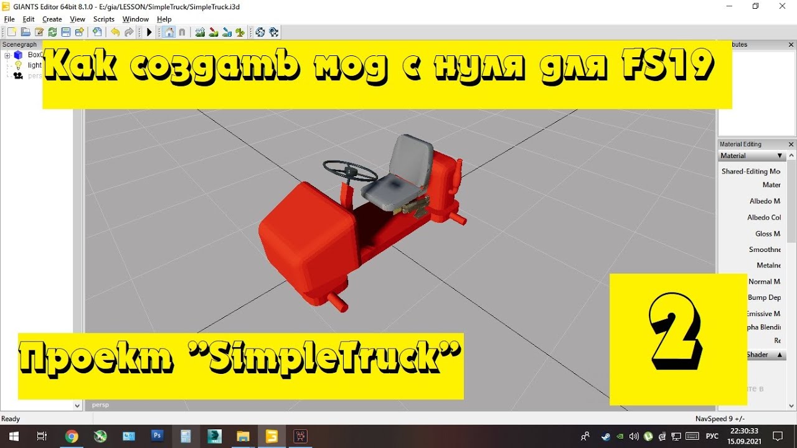Click the Redo grey arrow icon
Screen dimensions: 797x448
point(129,32)
